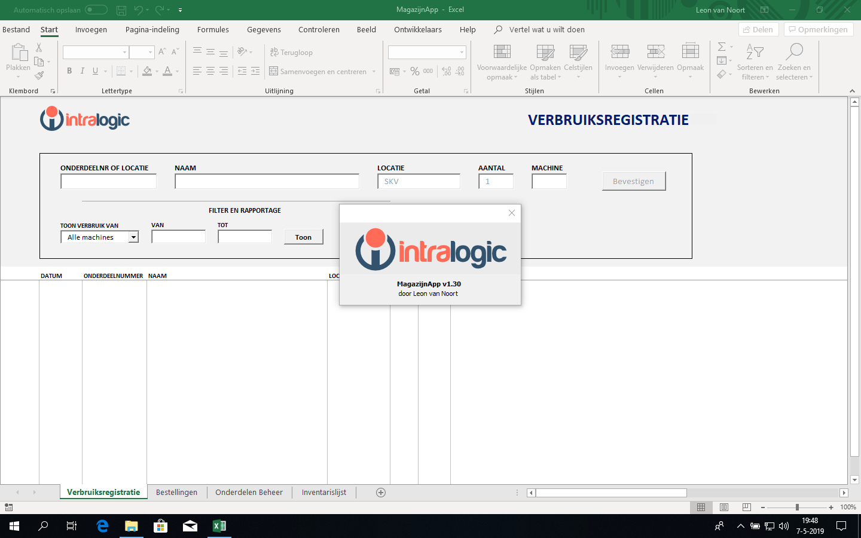The width and height of the screenshot is (861, 538).
Task: Open Voorwaardelijke opmaak icon
Action: click(x=502, y=53)
